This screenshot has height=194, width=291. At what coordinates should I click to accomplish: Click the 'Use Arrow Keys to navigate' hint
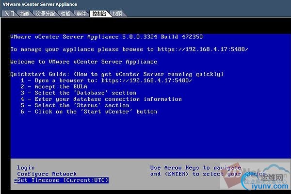(196, 168)
